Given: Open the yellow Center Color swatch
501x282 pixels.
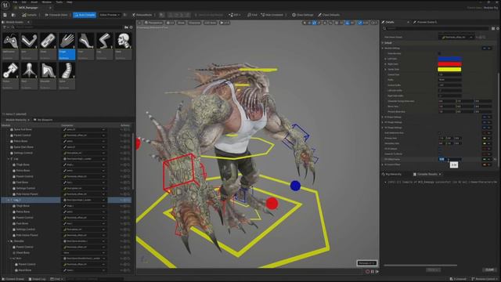Looking at the screenshot, I should tap(449, 70).
